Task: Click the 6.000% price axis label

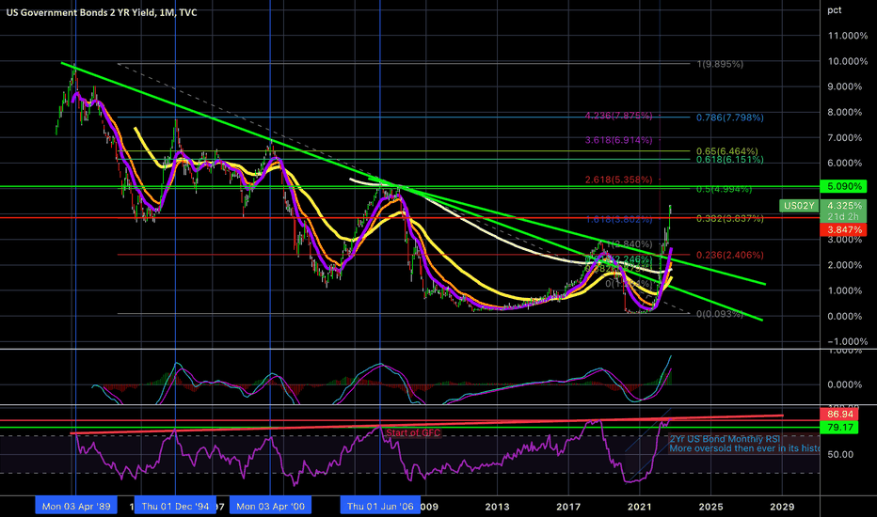Action: pos(845,164)
